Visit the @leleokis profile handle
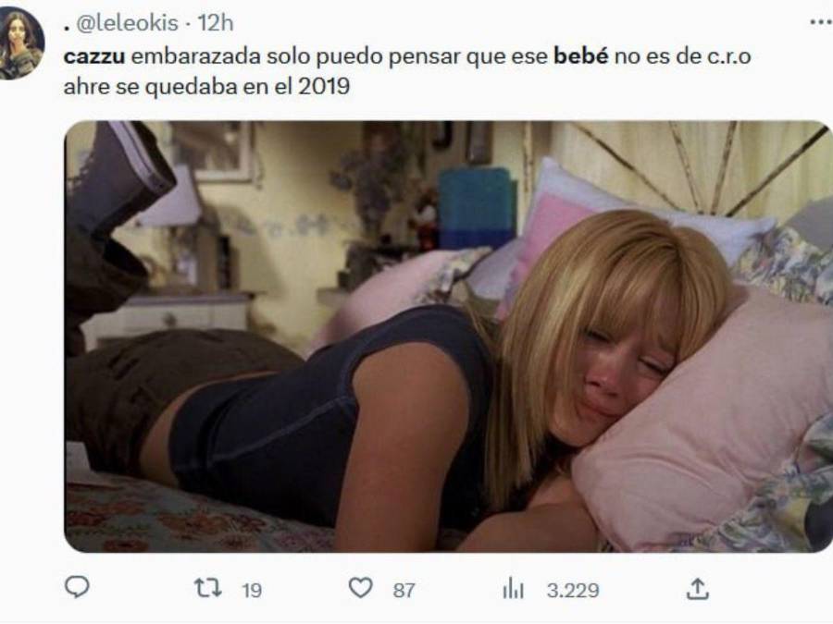 tap(128, 23)
